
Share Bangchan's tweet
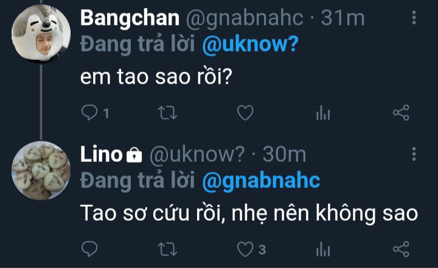(401, 112)
